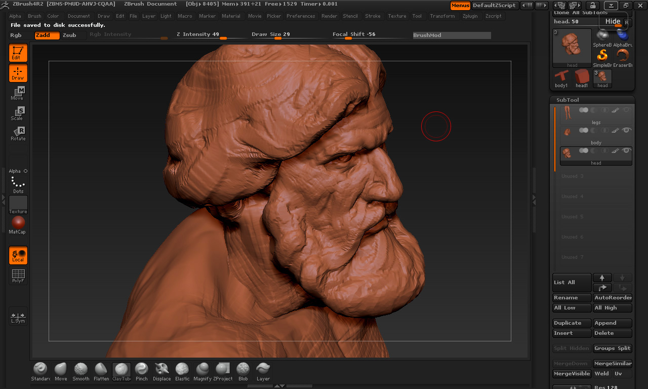Disable Local symmetry L.Sym
Image resolution: width=648 pixels, height=389 pixels.
18,317
